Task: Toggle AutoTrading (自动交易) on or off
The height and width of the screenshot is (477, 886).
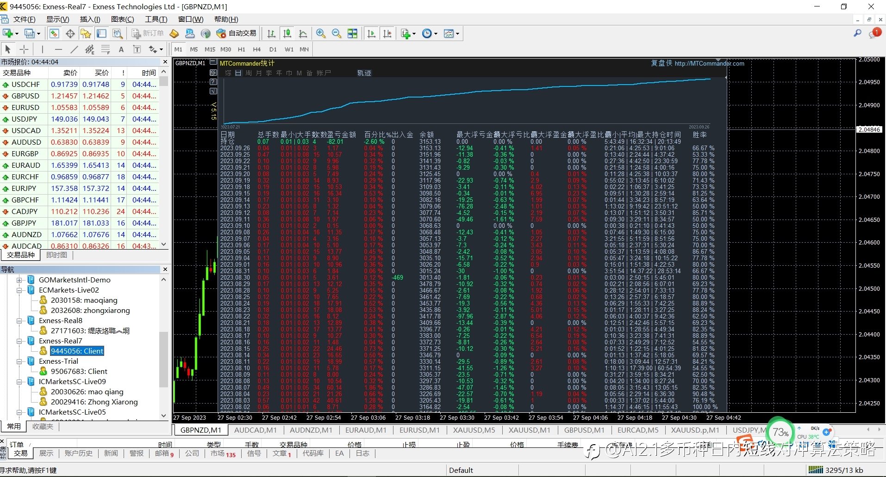Action: [236, 33]
